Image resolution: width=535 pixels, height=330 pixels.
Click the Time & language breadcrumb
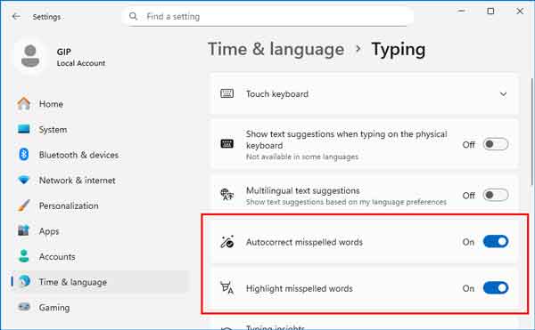276,49
